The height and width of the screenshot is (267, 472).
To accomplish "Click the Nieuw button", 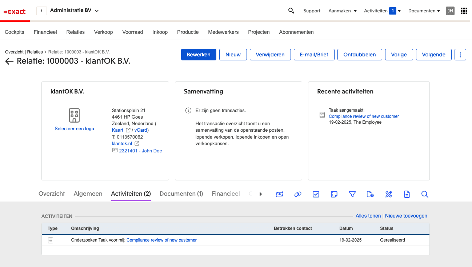I will point(233,55).
